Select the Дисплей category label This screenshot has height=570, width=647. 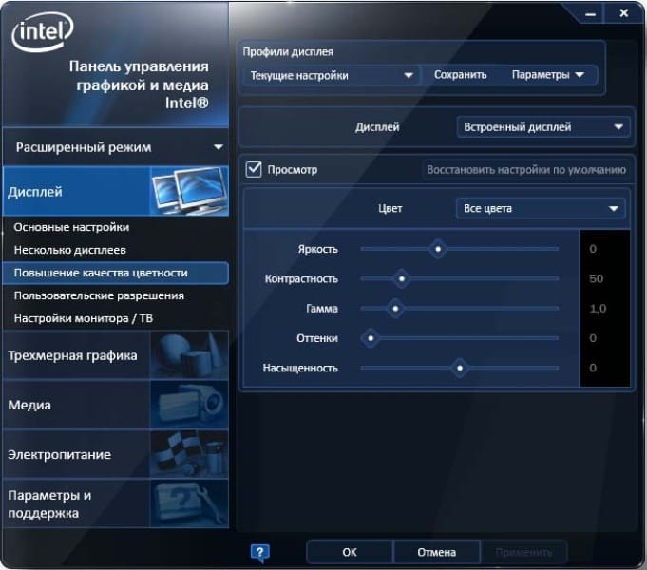tap(35, 192)
